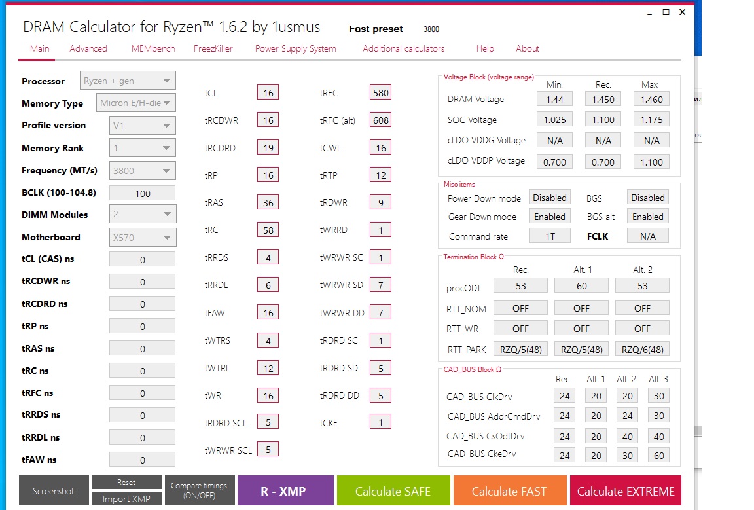Click Power Down mode Disabled value
Viewport: 754px width, 510px height.
click(x=550, y=198)
